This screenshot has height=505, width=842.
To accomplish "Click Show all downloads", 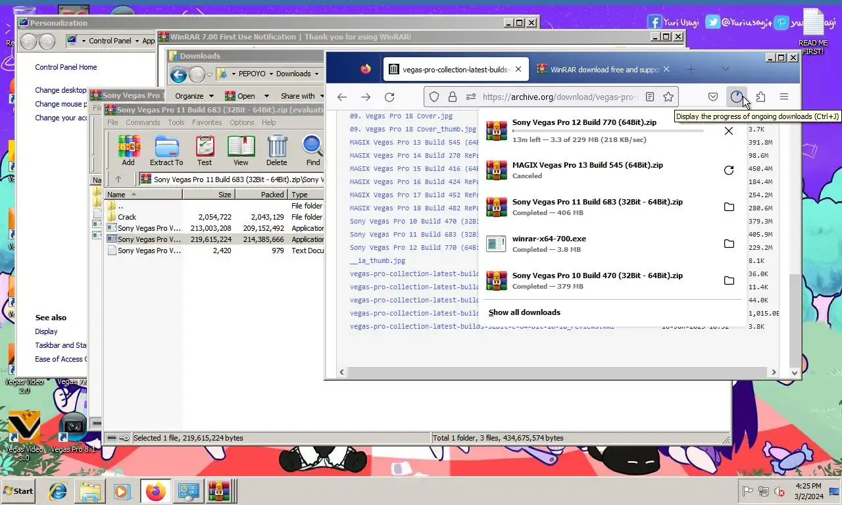I will pos(524,312).
